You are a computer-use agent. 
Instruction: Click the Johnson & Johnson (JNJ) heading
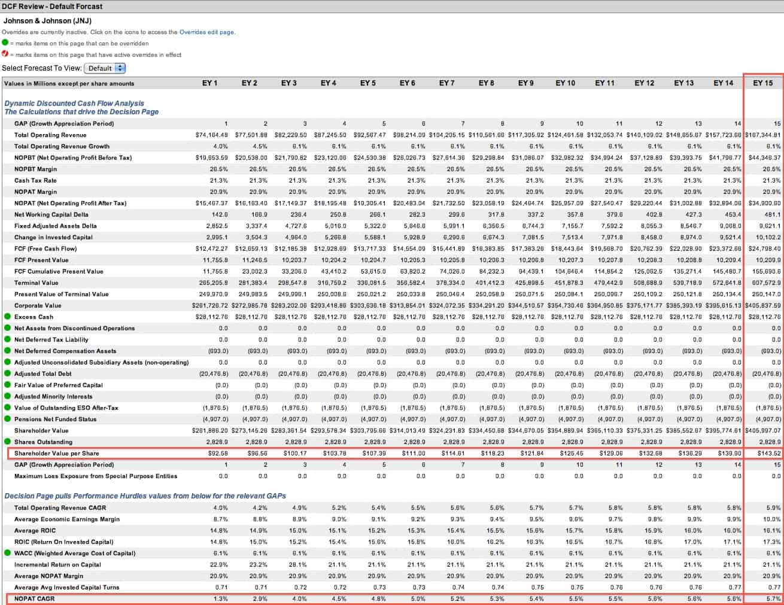(x=48, y=21)
